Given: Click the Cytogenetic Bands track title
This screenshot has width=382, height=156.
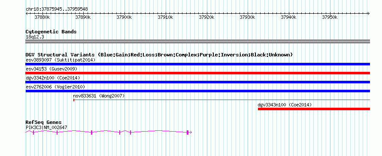Looking at the screenshot, I should tap(51, 32).
